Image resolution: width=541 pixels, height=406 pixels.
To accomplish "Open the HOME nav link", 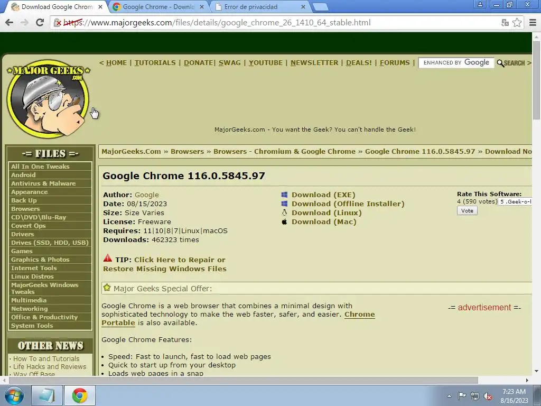I will 116,63.
